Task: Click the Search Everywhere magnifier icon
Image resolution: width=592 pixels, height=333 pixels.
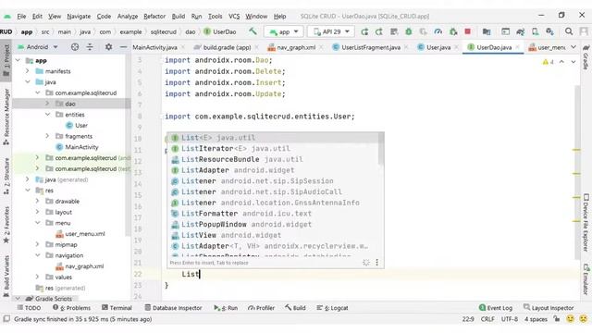Action: coord(569,31)
